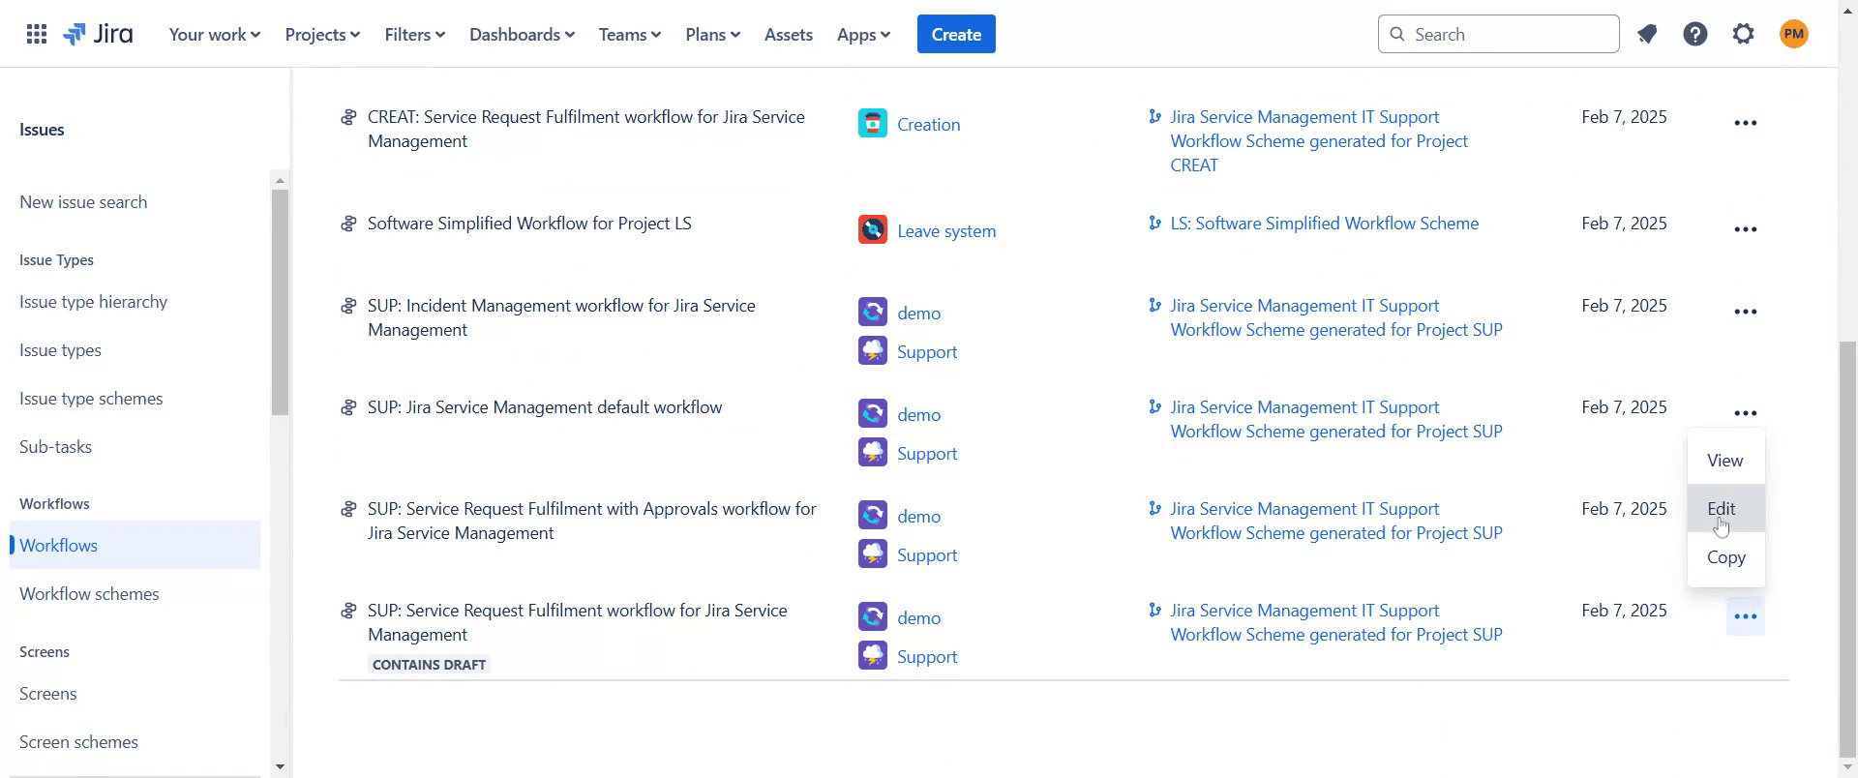This screenshot has width=1858, height=778.
Task: Open more actions for CREAT workflow row
Action: point(1746,124)
